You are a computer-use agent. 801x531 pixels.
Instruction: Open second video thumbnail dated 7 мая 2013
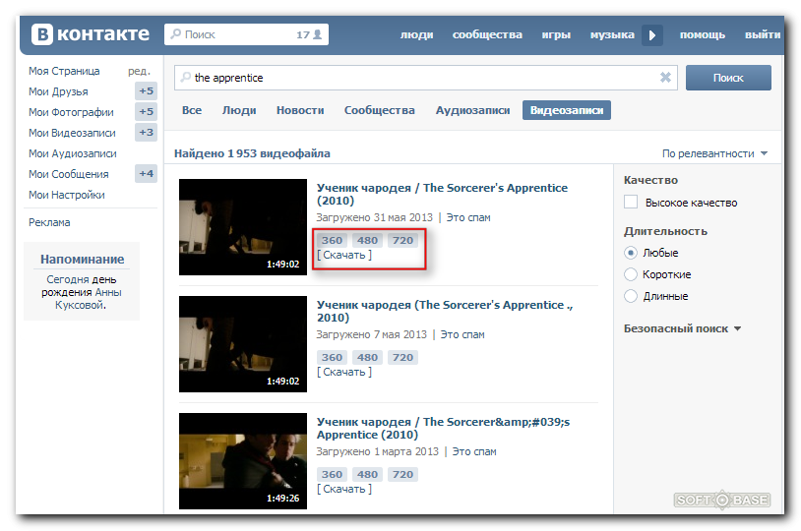243,343
